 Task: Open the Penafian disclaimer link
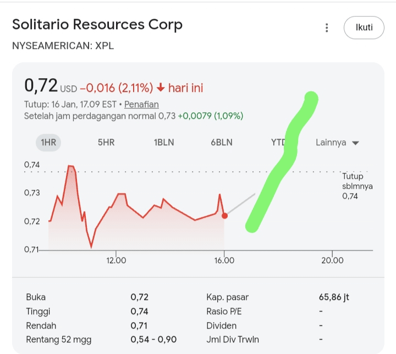[x=141, y=104]
